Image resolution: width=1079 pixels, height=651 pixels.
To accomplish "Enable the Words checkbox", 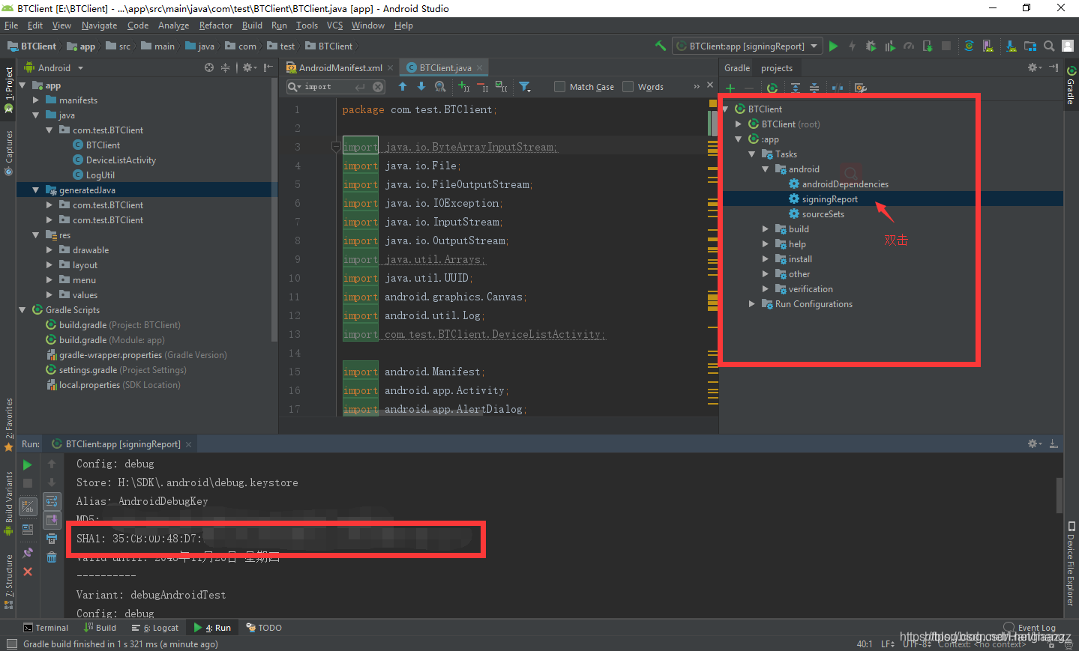I will click(628, 87).
